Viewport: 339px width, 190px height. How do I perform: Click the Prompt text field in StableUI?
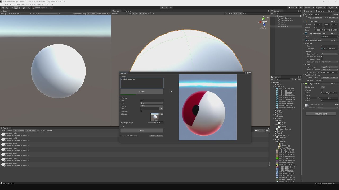click(142, 83)
